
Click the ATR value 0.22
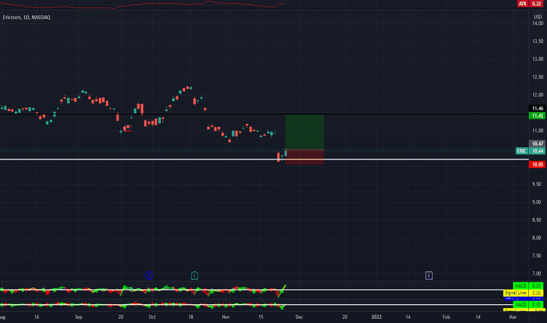click(x=536, y=4)
